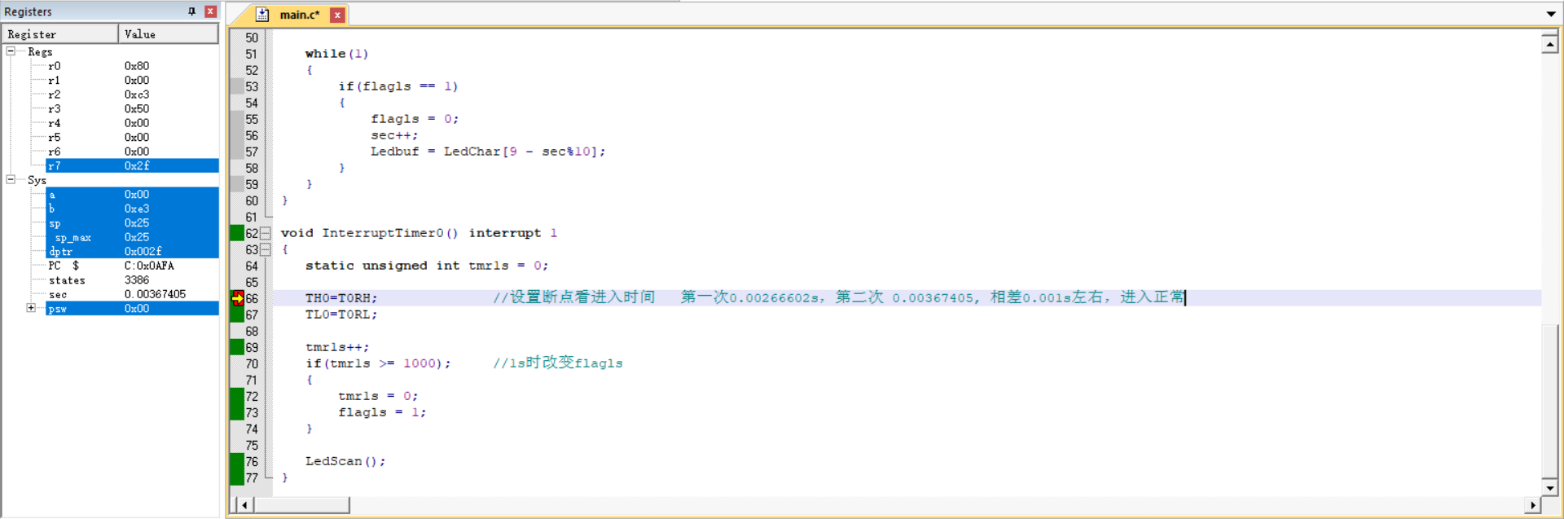The height and width of the screenshot is (519, 1564).
Task: Expand the psw register entry
Action: (31, 308)
